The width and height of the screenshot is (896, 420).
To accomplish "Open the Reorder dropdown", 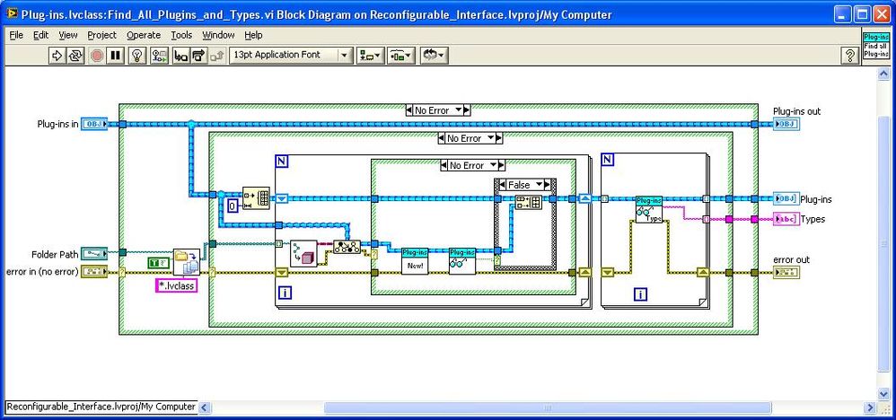I will (x=434, y=56).
